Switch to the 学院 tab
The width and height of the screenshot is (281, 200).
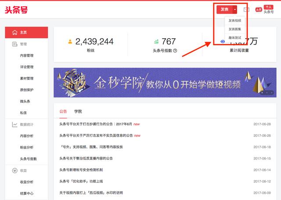click(x=78, y=112)
